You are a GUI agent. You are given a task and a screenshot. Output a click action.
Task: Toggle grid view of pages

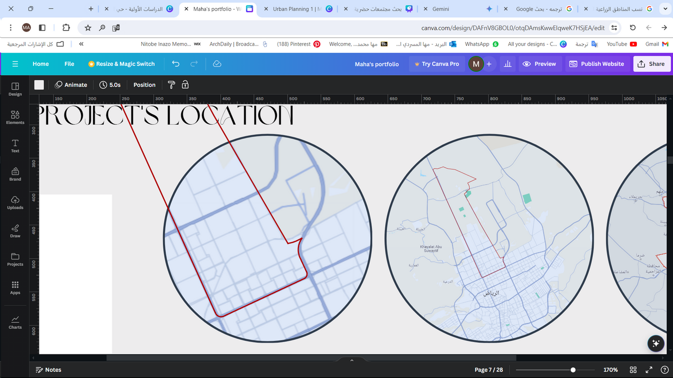pyautogui.click(x=633, y=370)
